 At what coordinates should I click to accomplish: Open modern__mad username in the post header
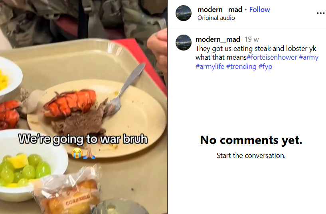[220, 10]
